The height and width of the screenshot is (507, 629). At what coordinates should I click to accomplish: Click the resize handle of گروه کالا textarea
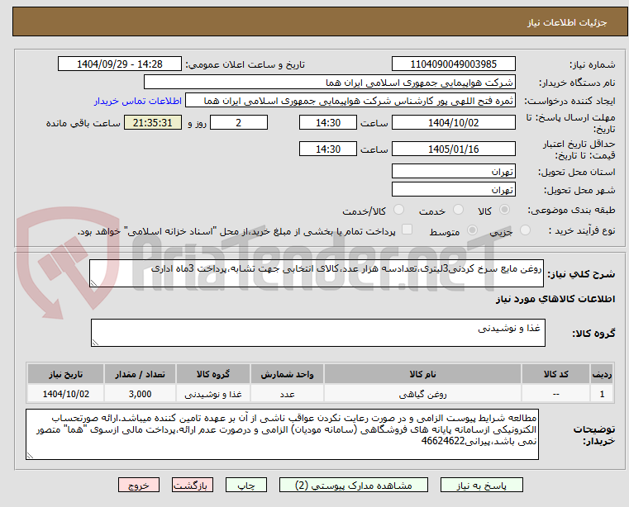point(95,343)
